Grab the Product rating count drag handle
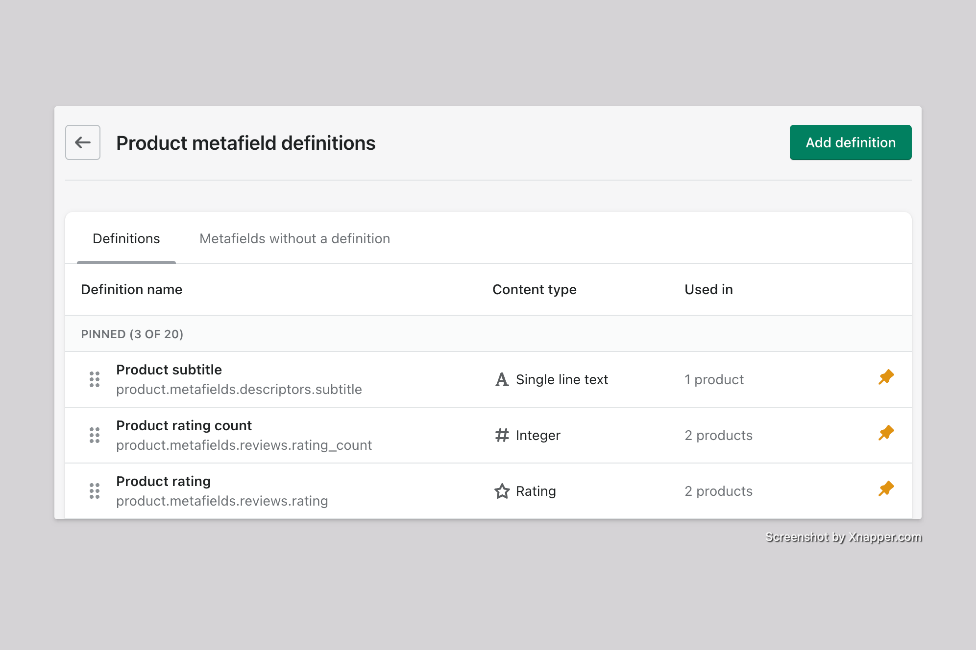This screenshot has width=976, height=650. 95,435
